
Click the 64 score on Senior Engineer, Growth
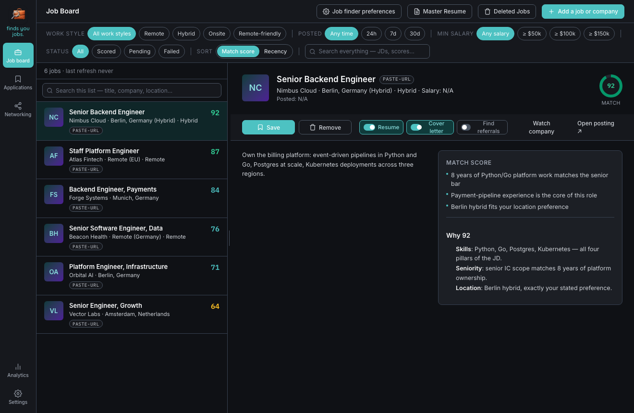click(x=215, y=306)
